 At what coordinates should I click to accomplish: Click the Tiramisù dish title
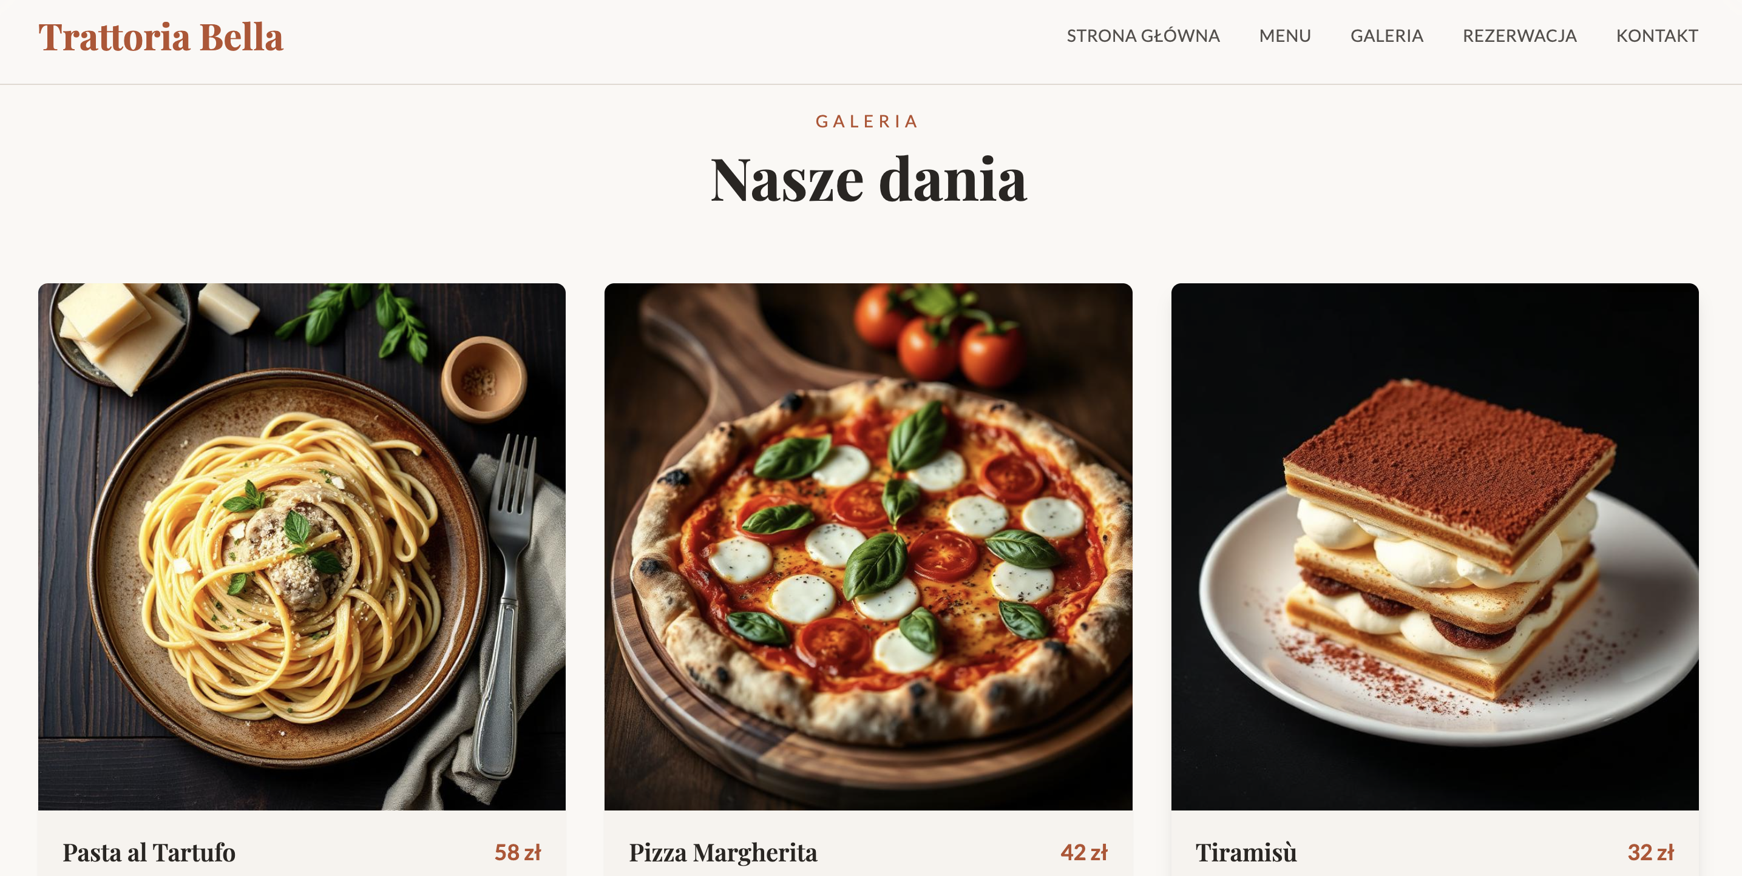pos(1245,852)
